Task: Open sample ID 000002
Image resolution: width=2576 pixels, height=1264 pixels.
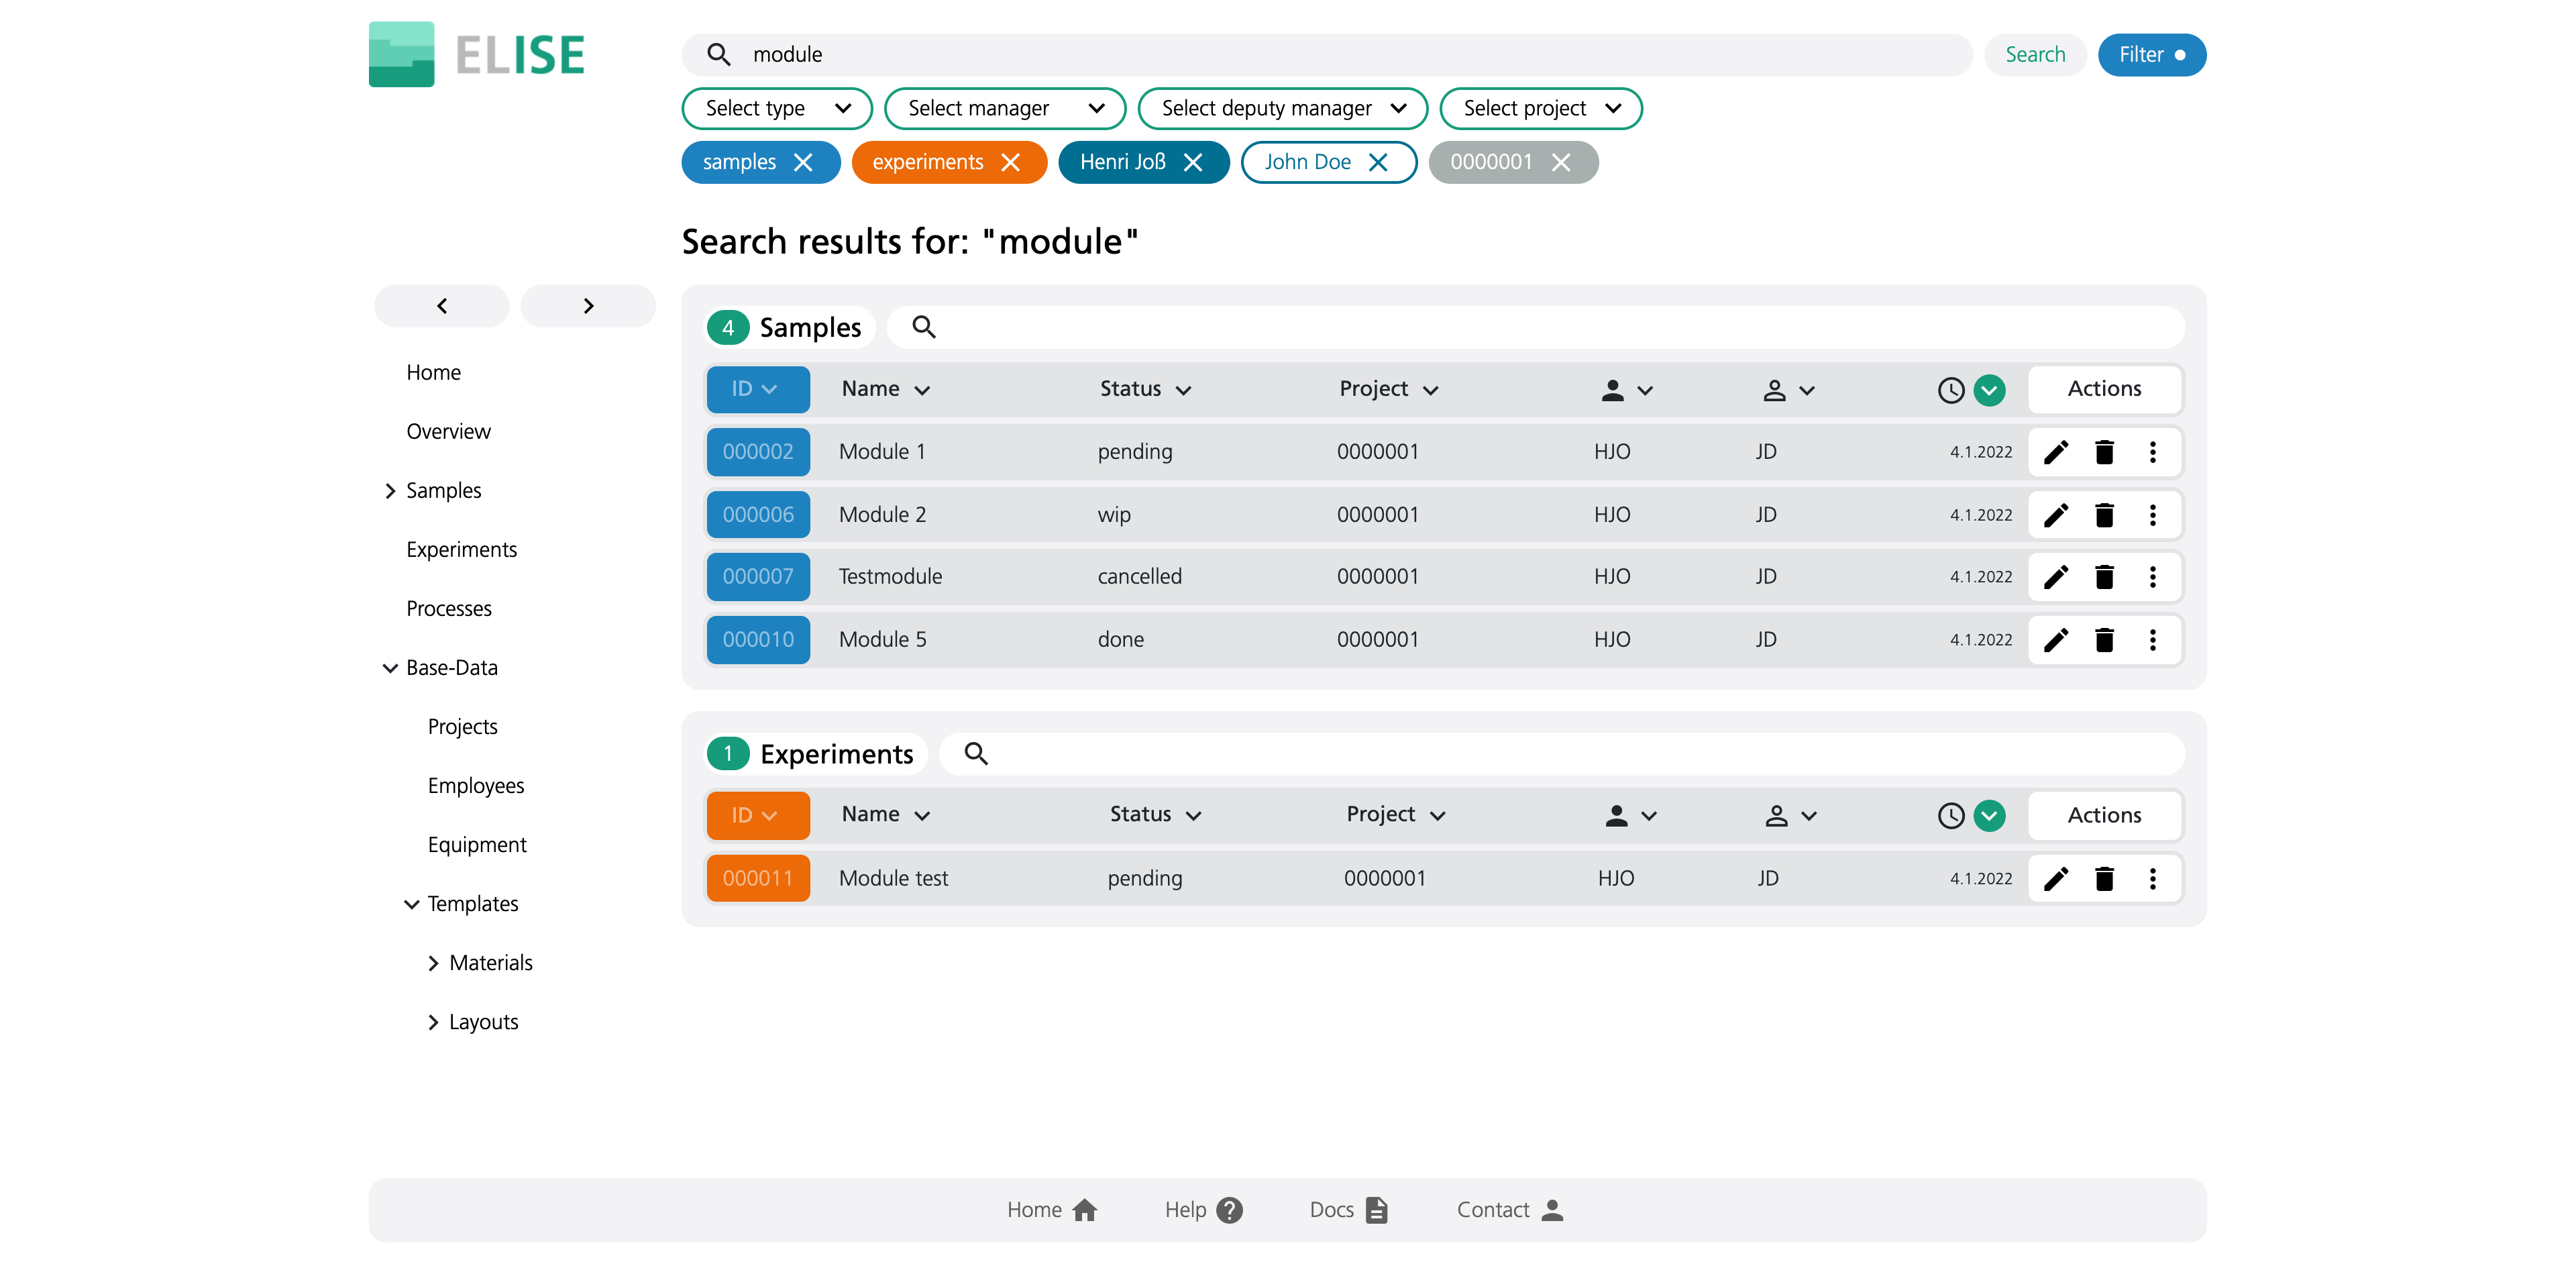Action: 758,452
